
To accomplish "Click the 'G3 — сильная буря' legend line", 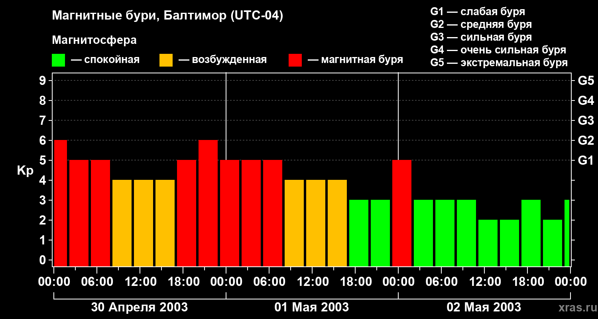I will [x=481, y=37].
